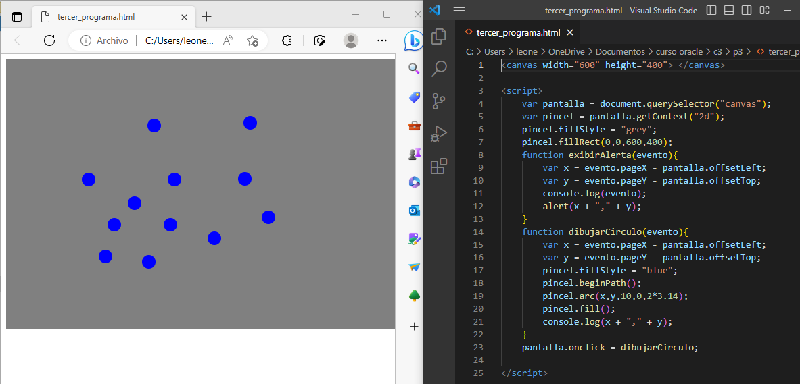The width and height of the screenshot is (800, 384).
Task: Click the p3 breadcrumb segment
Action: click(x=737, y=51)
